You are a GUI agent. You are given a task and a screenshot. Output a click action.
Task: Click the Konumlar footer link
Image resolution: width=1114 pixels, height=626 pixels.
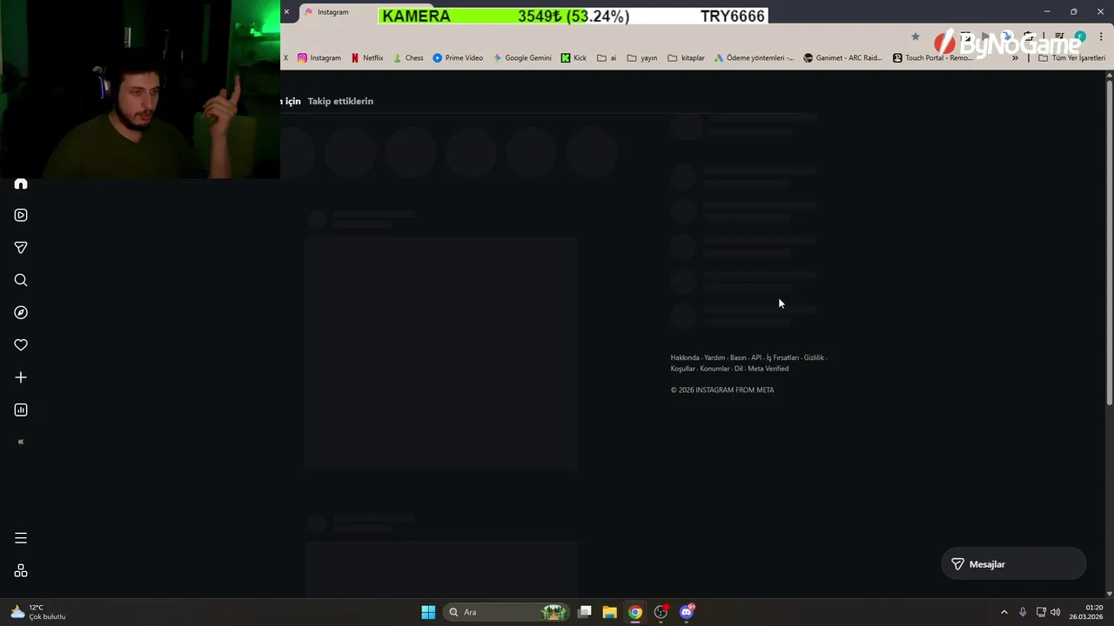715,369
